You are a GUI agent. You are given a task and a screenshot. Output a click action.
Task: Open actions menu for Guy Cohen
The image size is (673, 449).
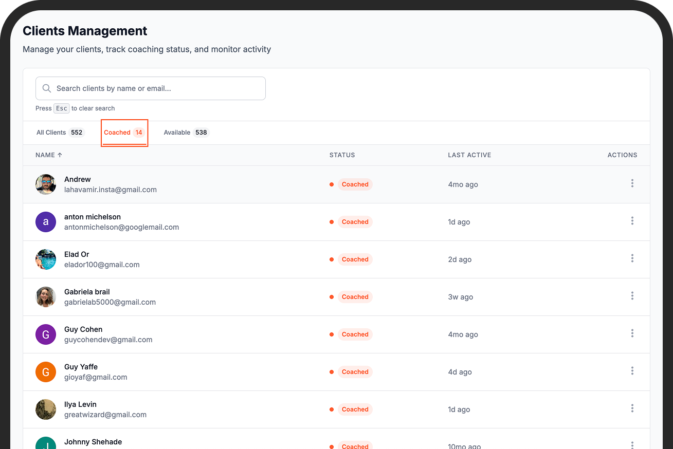(x=632, y=333)
